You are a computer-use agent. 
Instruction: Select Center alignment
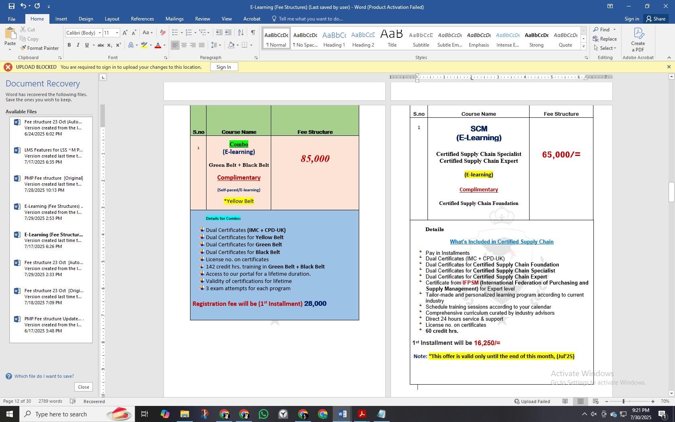tap(184, 45)
